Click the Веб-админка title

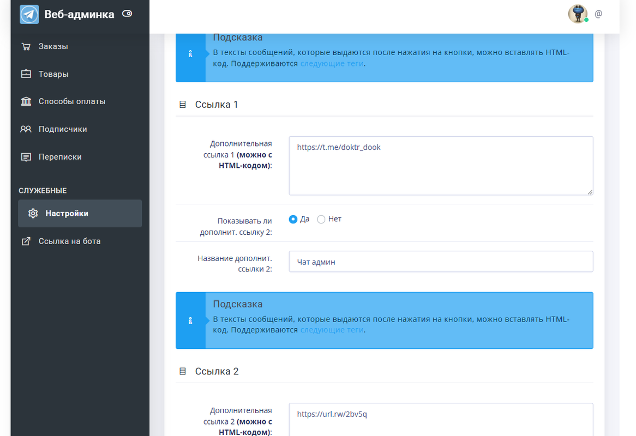click(79, 14)
